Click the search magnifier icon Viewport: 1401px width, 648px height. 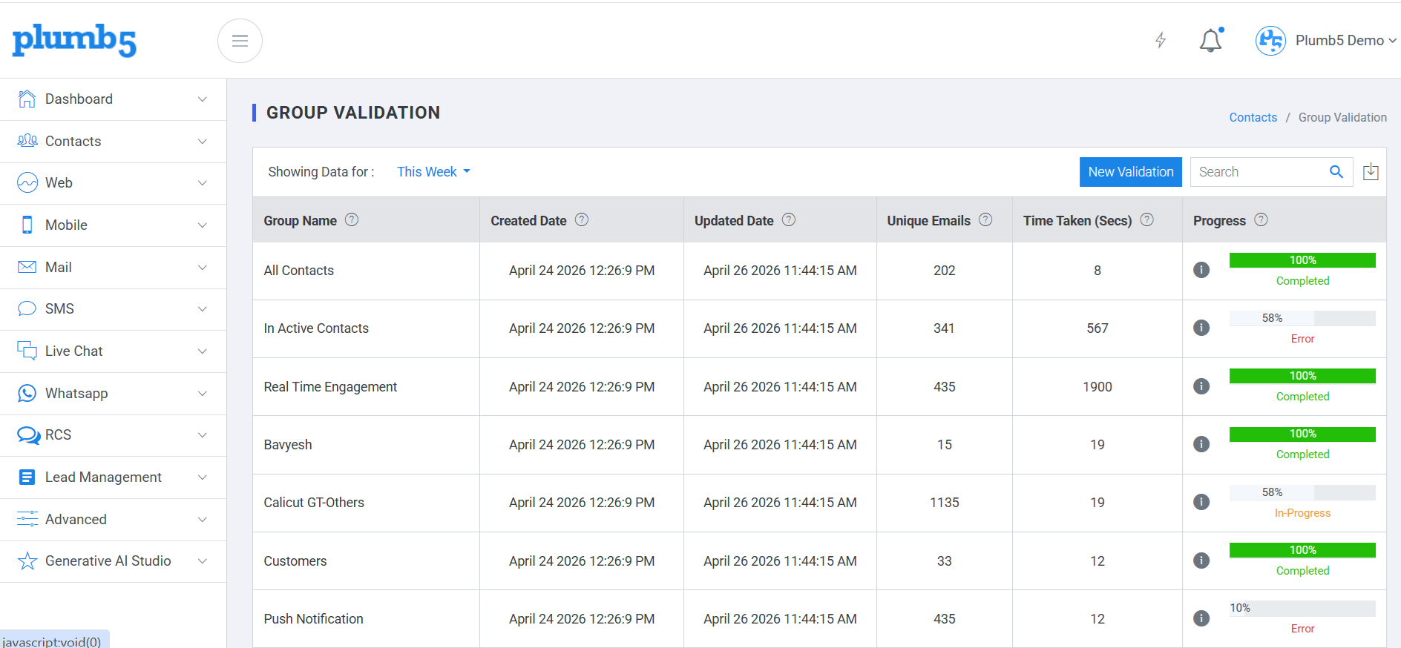point(1336,172)
